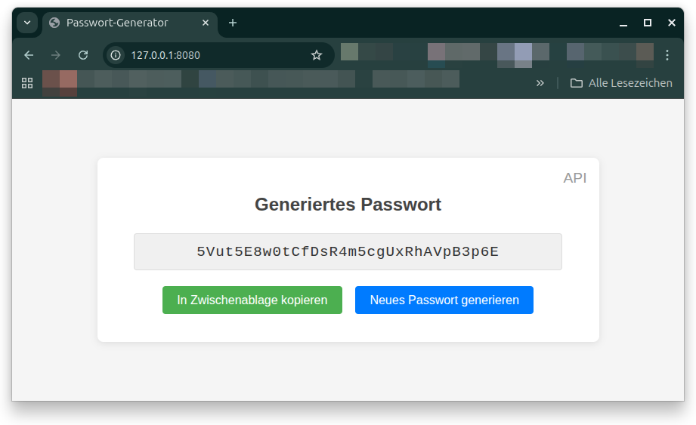Open the Alle Lesezeichen folder
This screenshot has height=425, width=696.
621,83
